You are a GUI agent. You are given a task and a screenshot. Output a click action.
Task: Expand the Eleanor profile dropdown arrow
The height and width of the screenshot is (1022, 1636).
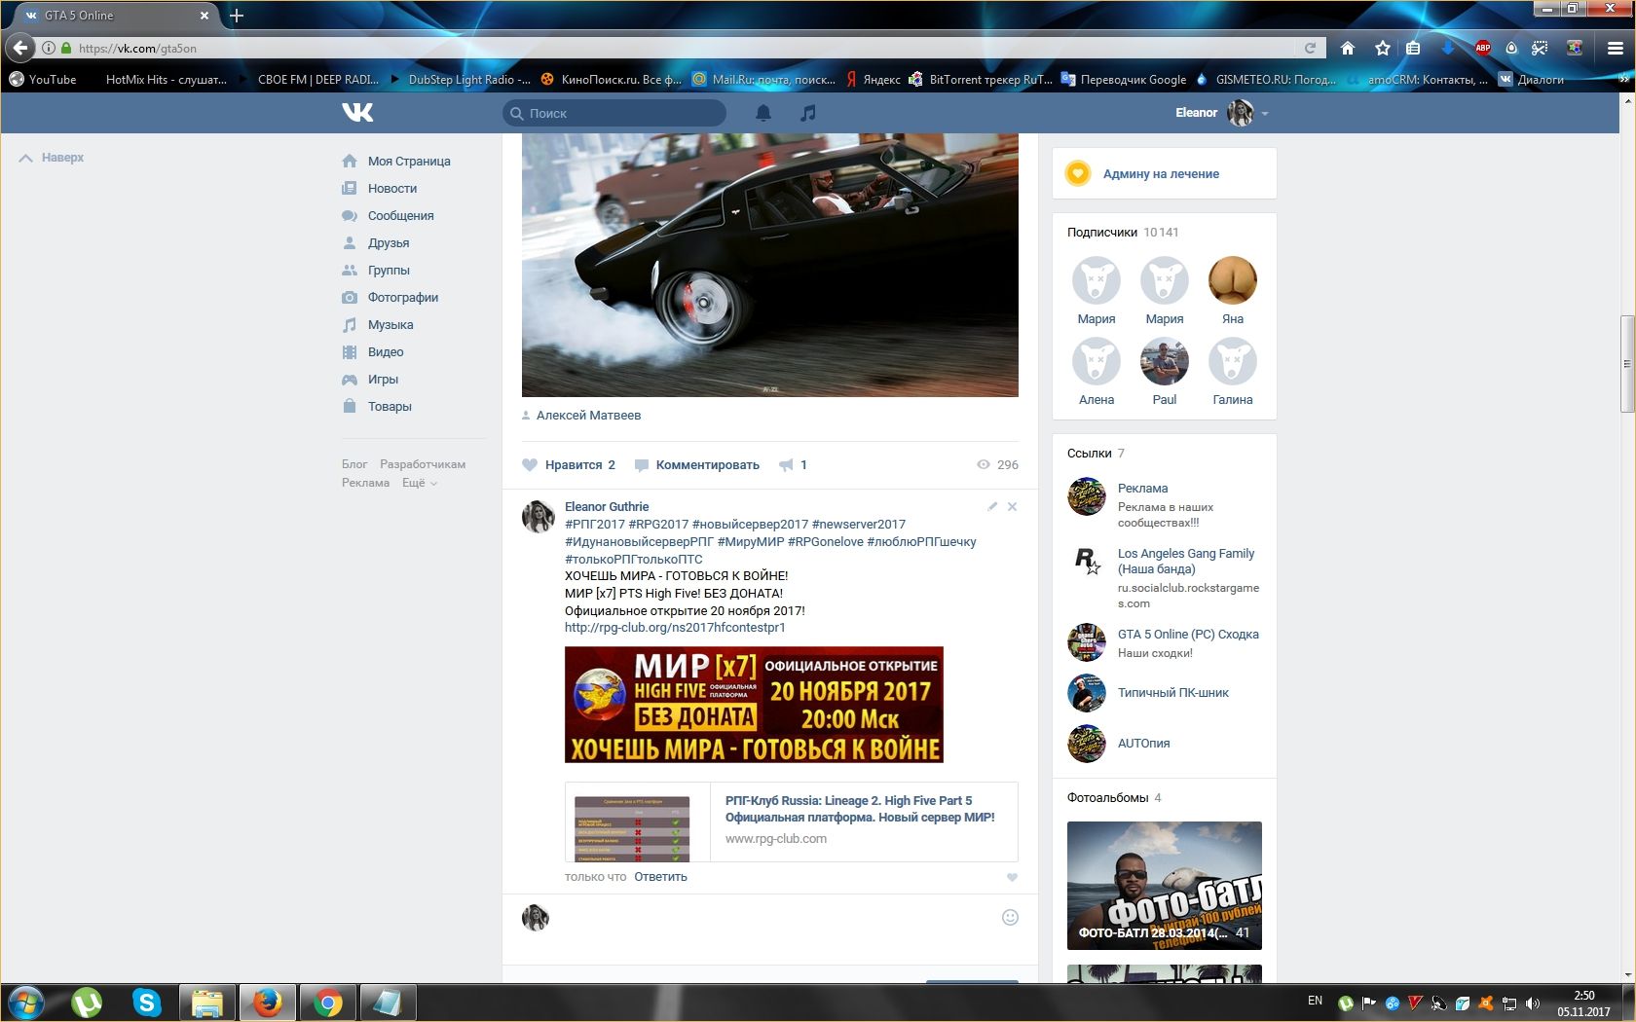point(1265,114)
